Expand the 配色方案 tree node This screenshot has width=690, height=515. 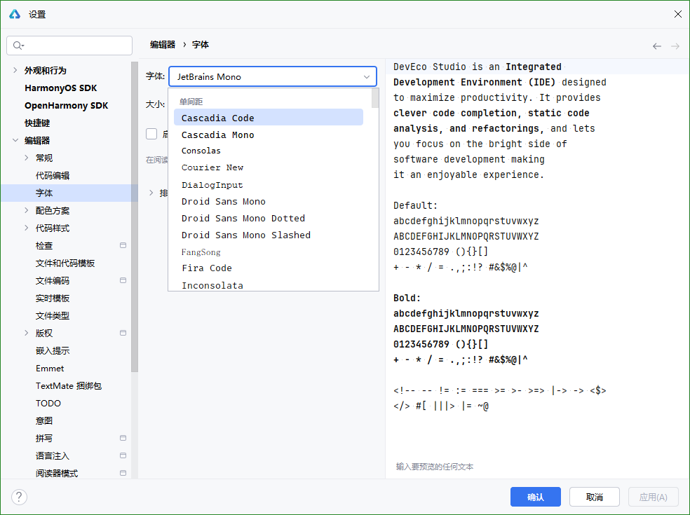tap(27, 210)
